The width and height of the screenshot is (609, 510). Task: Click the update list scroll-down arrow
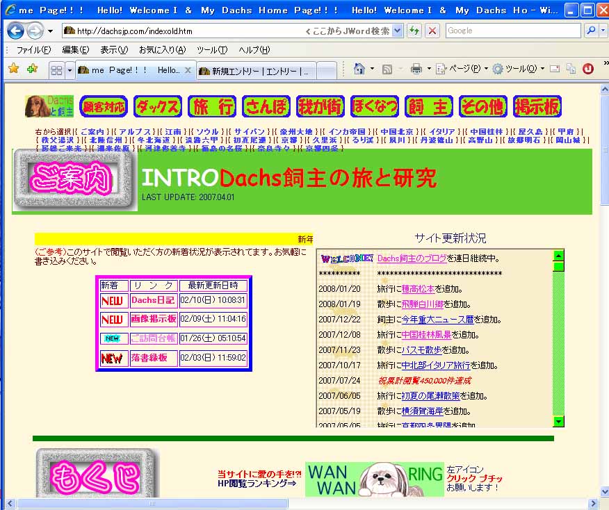558,421
